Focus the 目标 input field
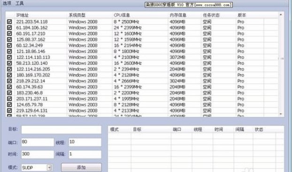Screen dimensions: 292x172 click(x=61, y=130)
